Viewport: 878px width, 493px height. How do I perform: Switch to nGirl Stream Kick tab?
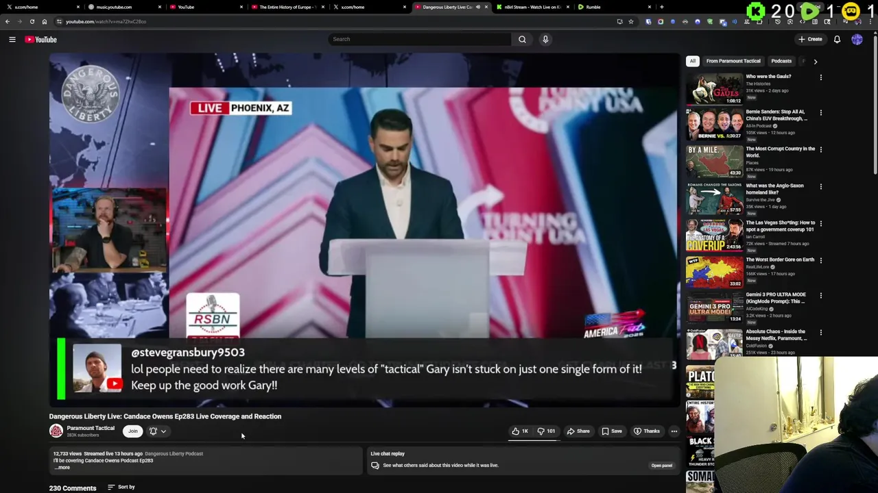[x=532, y=7]
